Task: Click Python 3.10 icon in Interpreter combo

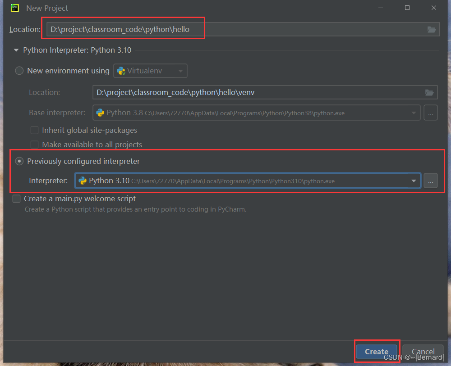Action: click(83, 181)
